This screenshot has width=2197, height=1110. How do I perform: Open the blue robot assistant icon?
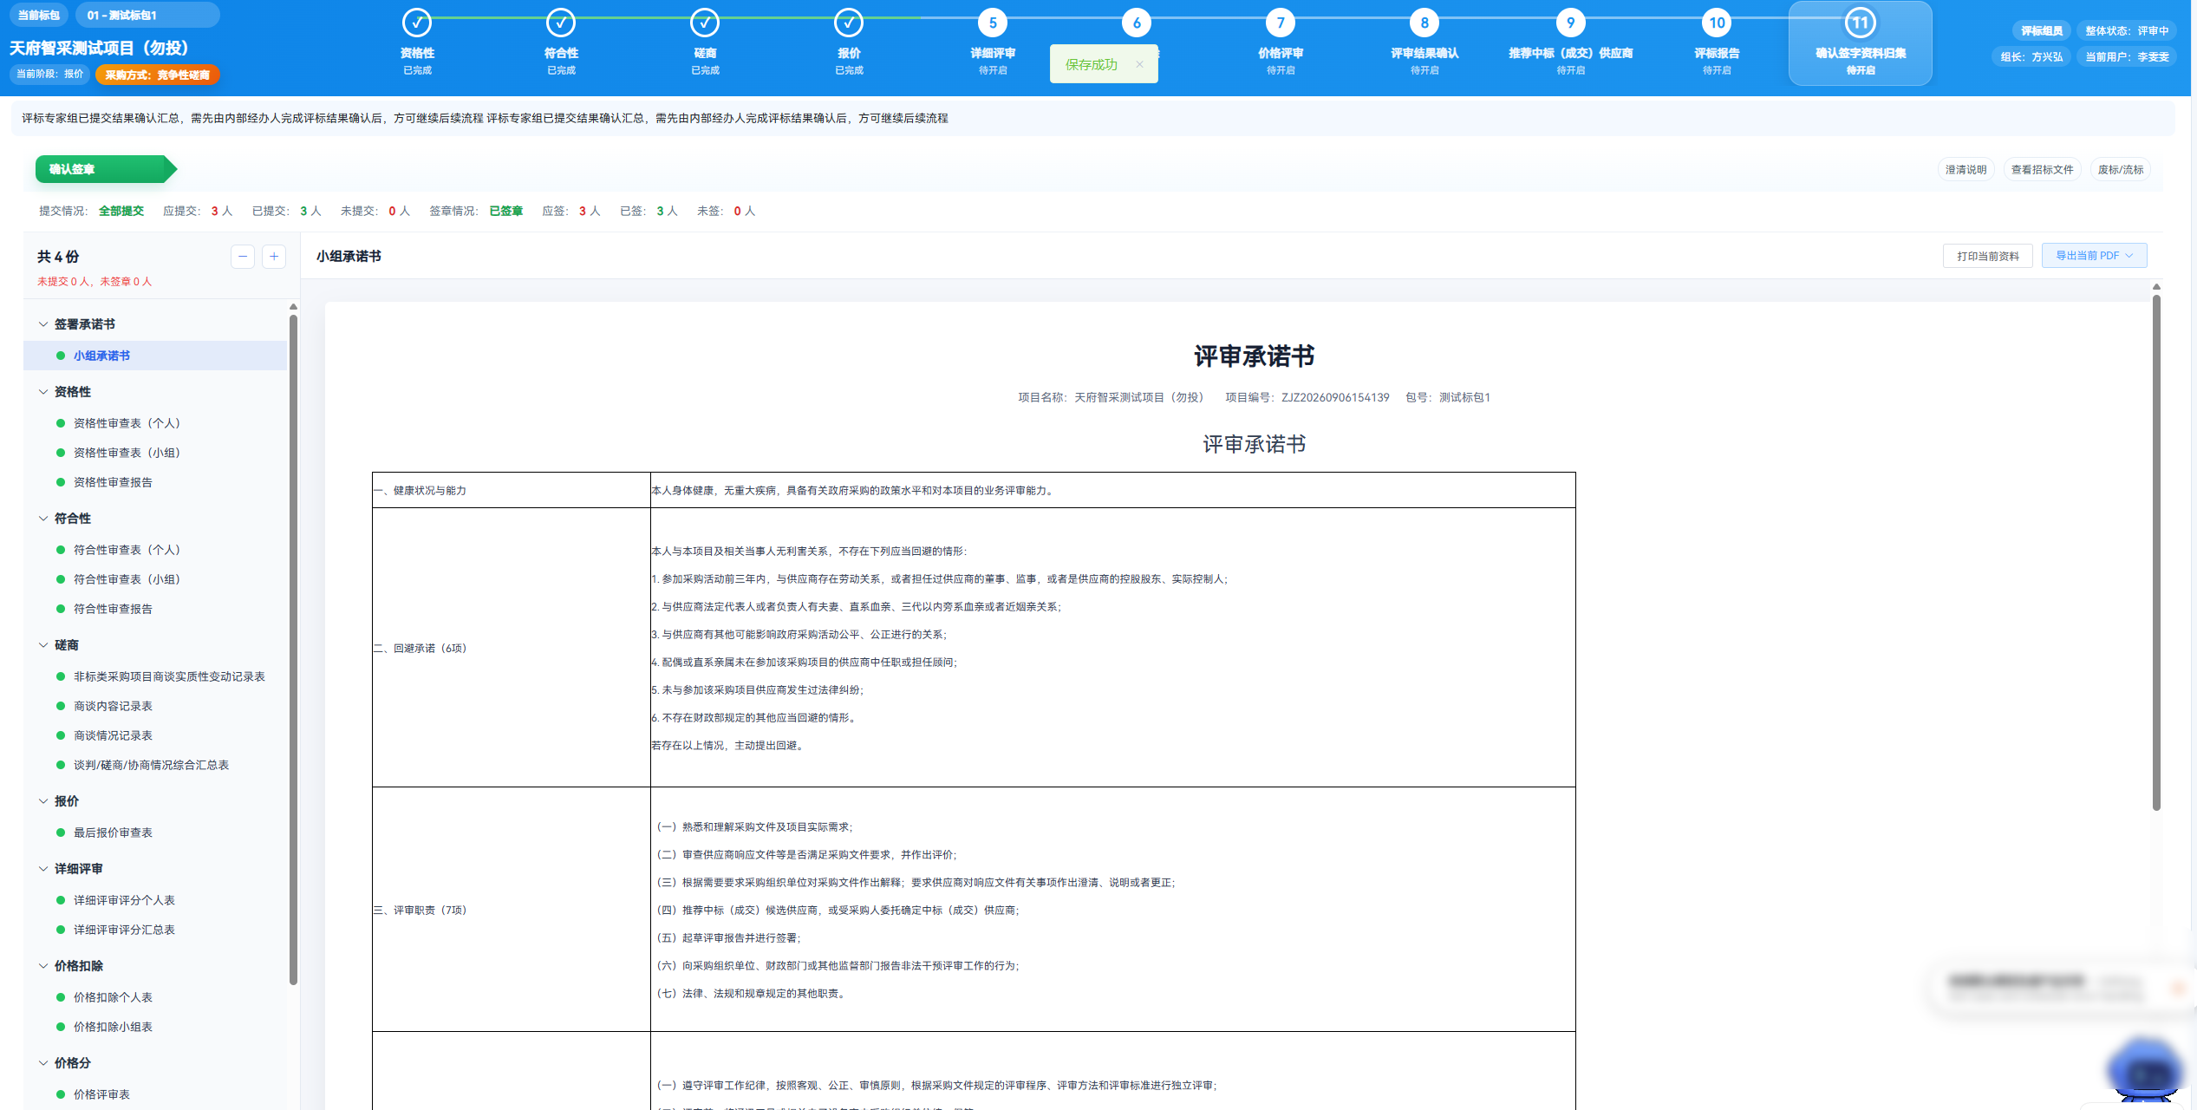coord(2145,1071)
